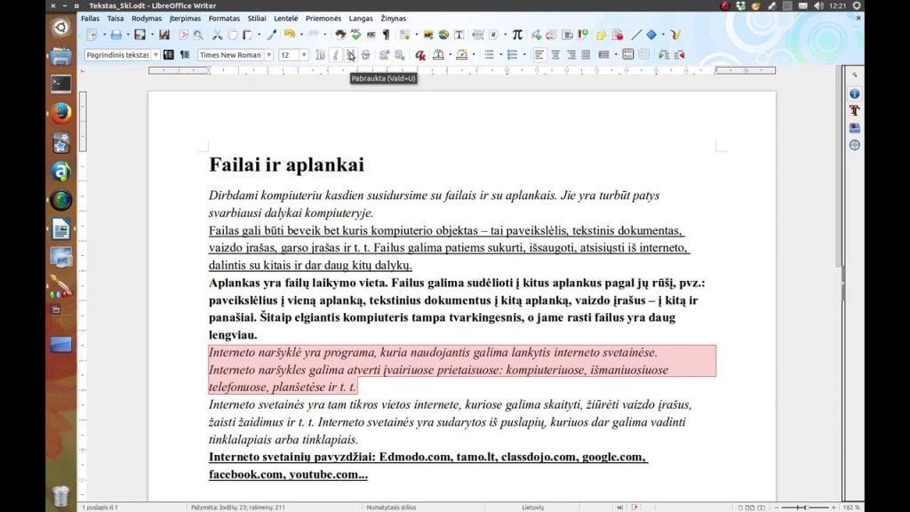The width and height of the screenshot is (910, 512).
Task: Click the '1 puslapis iš 1' page indicator
Action: 100,508
